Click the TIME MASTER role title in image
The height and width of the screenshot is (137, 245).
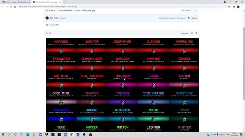[x=154, y=93]
